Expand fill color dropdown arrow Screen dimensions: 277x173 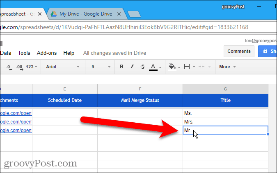pyautogui.click(x=179, y=67)
